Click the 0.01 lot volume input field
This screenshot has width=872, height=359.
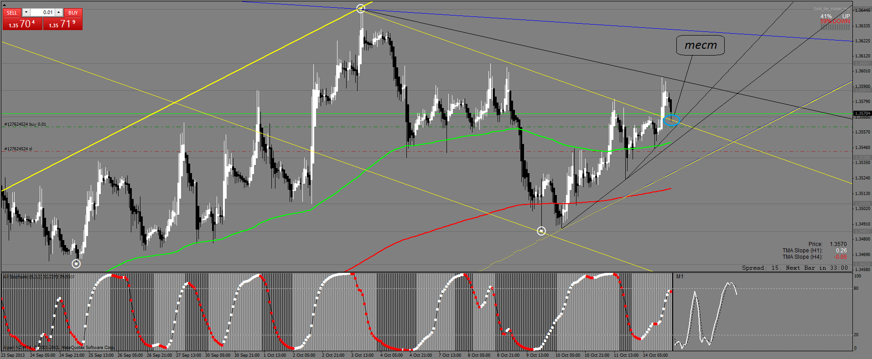tap(42, 12)
